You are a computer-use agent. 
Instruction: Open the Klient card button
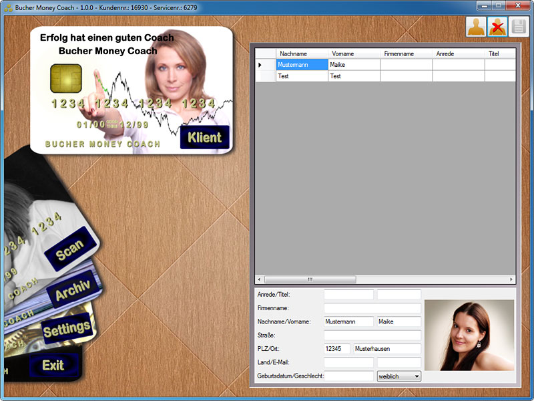(205, 138)
